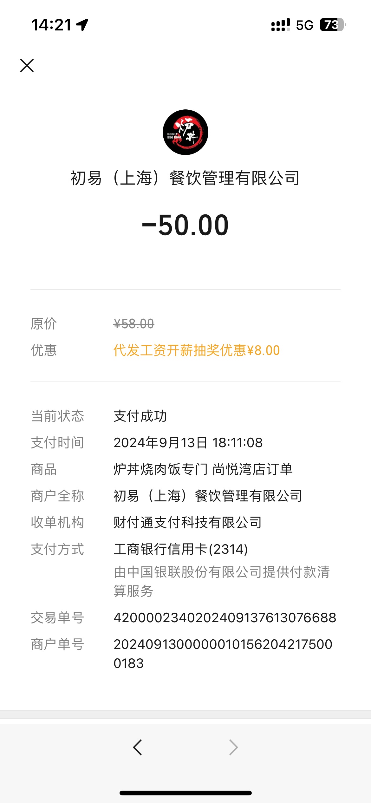Tap the home indicator bar at bottom

tap(185, 793)
